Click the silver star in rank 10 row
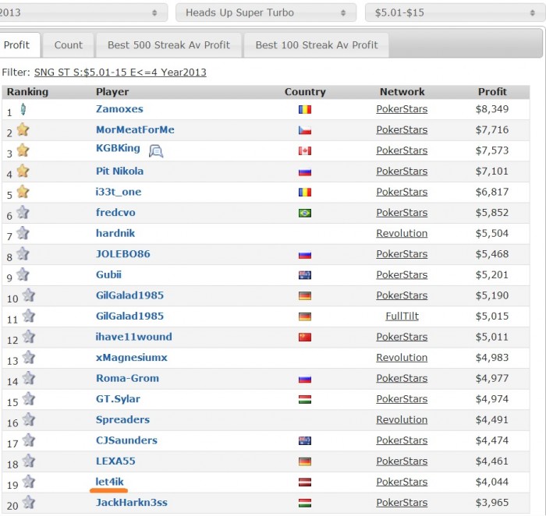 pyautogui.click(x=29, y=295)
